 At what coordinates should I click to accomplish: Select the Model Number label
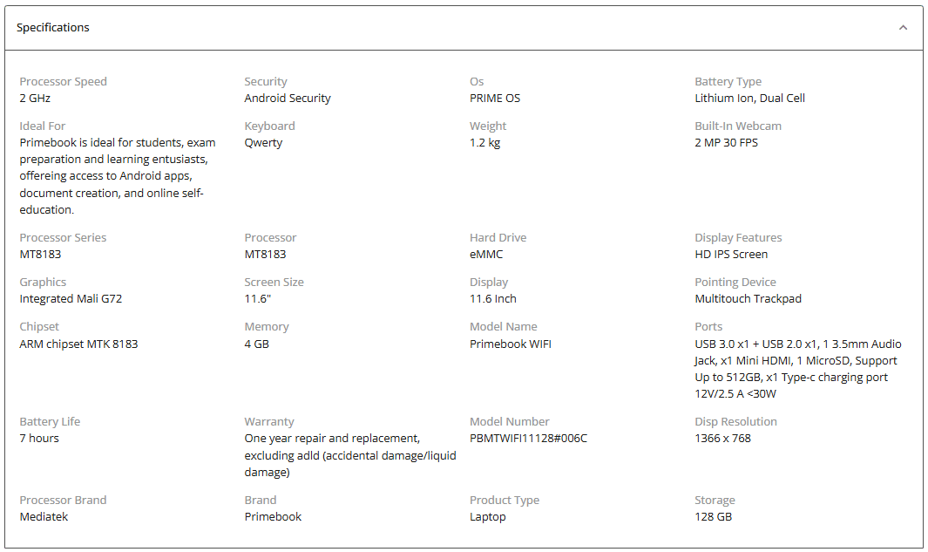coord(510,422)
